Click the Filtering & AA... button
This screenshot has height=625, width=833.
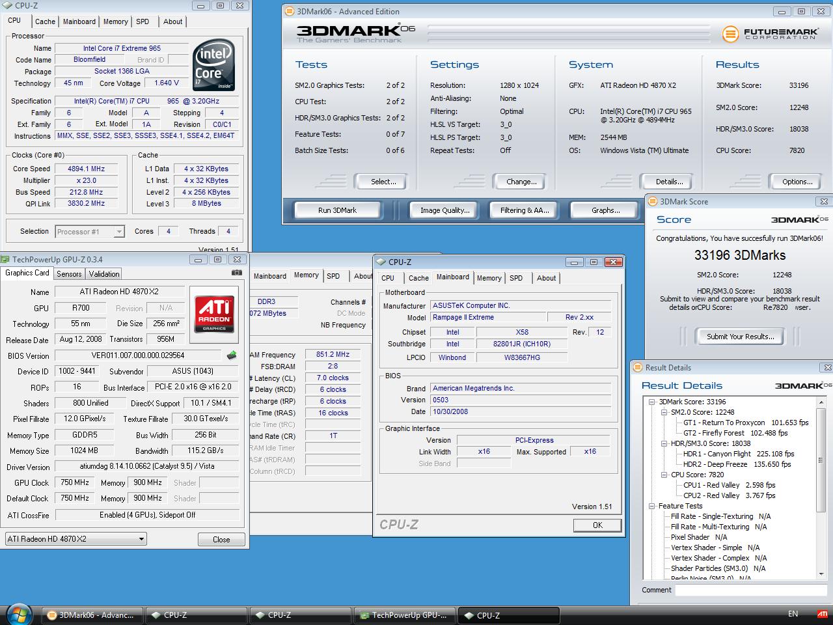pos(525,210)
